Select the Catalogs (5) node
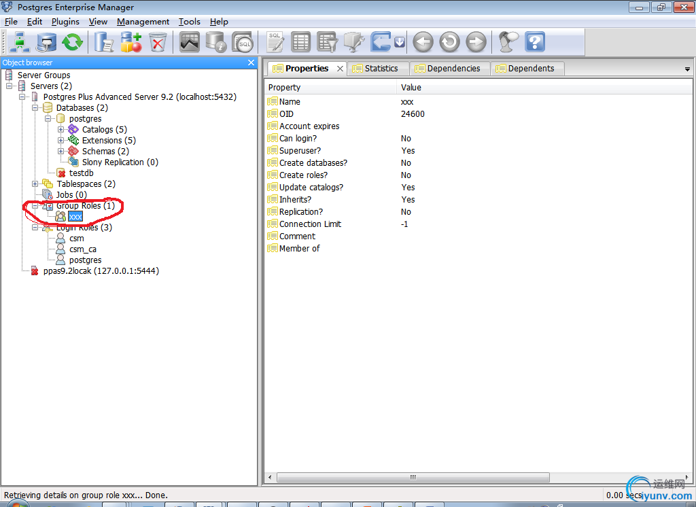 pos(104,130)
